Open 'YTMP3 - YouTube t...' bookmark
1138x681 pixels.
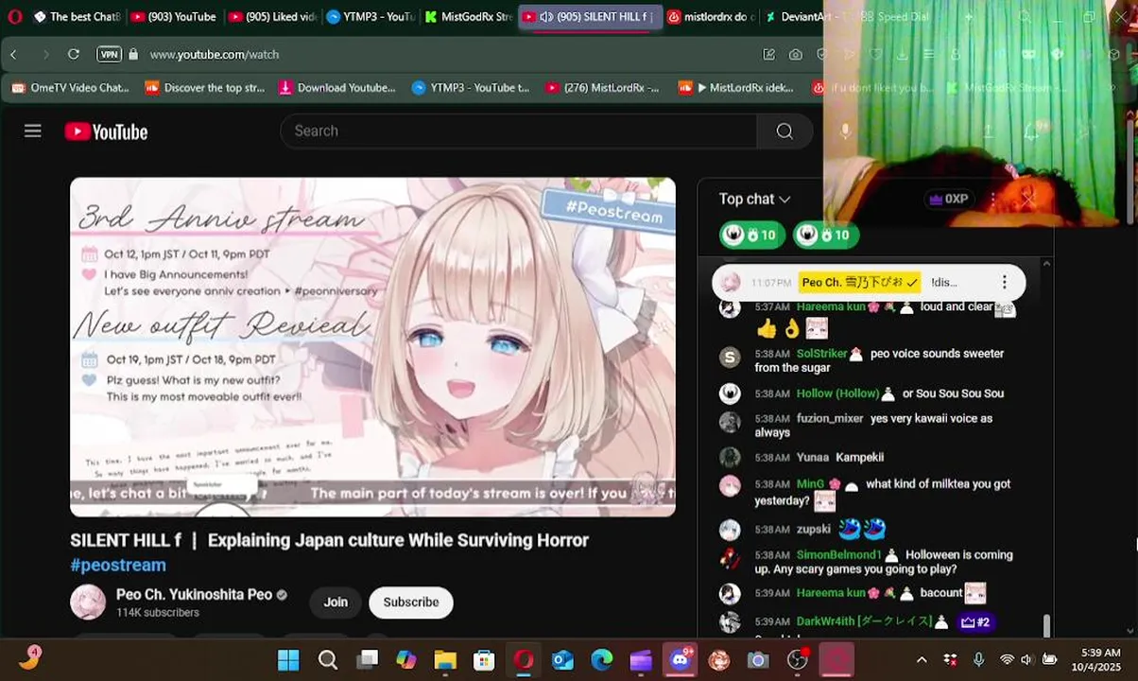coord(471,87)
